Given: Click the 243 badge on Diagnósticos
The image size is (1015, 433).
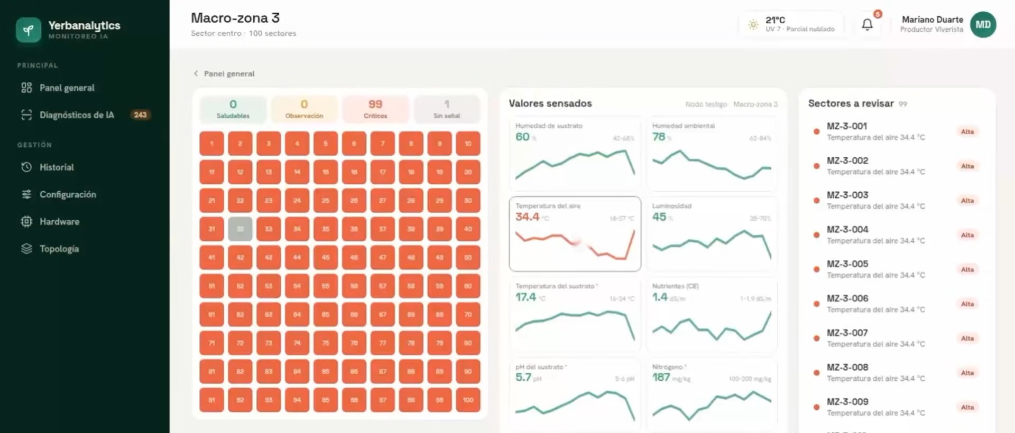Looking at the screenshot, I should tap(140, 115).
